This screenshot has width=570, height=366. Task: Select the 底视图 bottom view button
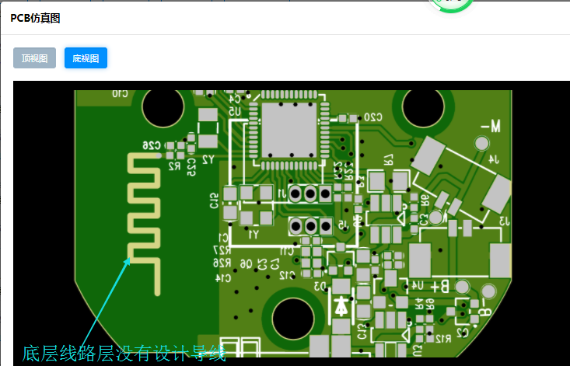tap(86, 58)
